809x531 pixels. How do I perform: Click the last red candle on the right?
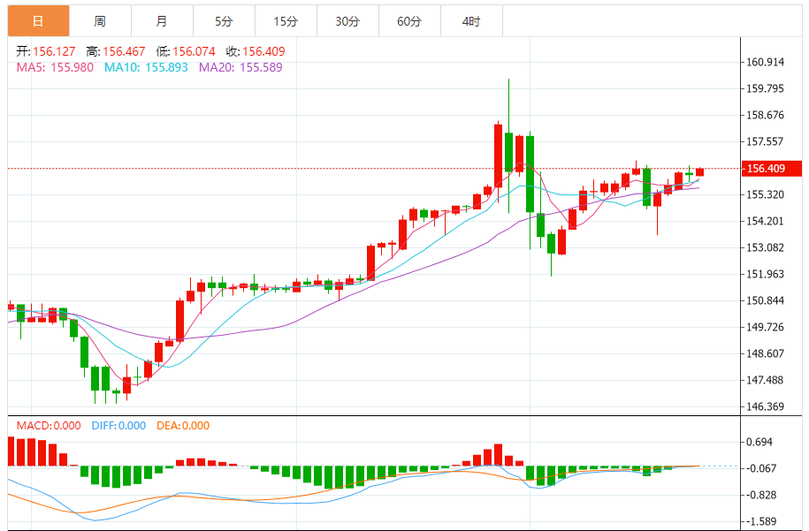coord(699,172)
